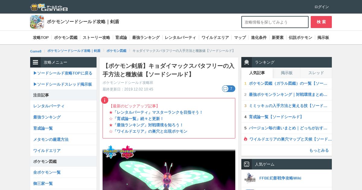Click the ranking medal icon
The width and height of the screenshot is (362, 190).
[247, 62]
